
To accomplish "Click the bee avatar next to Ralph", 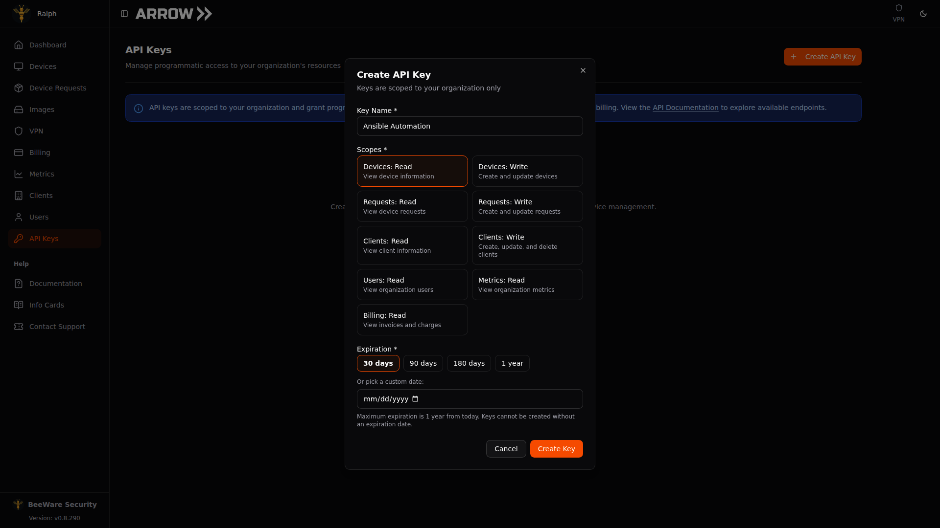I will coord(22,14).
